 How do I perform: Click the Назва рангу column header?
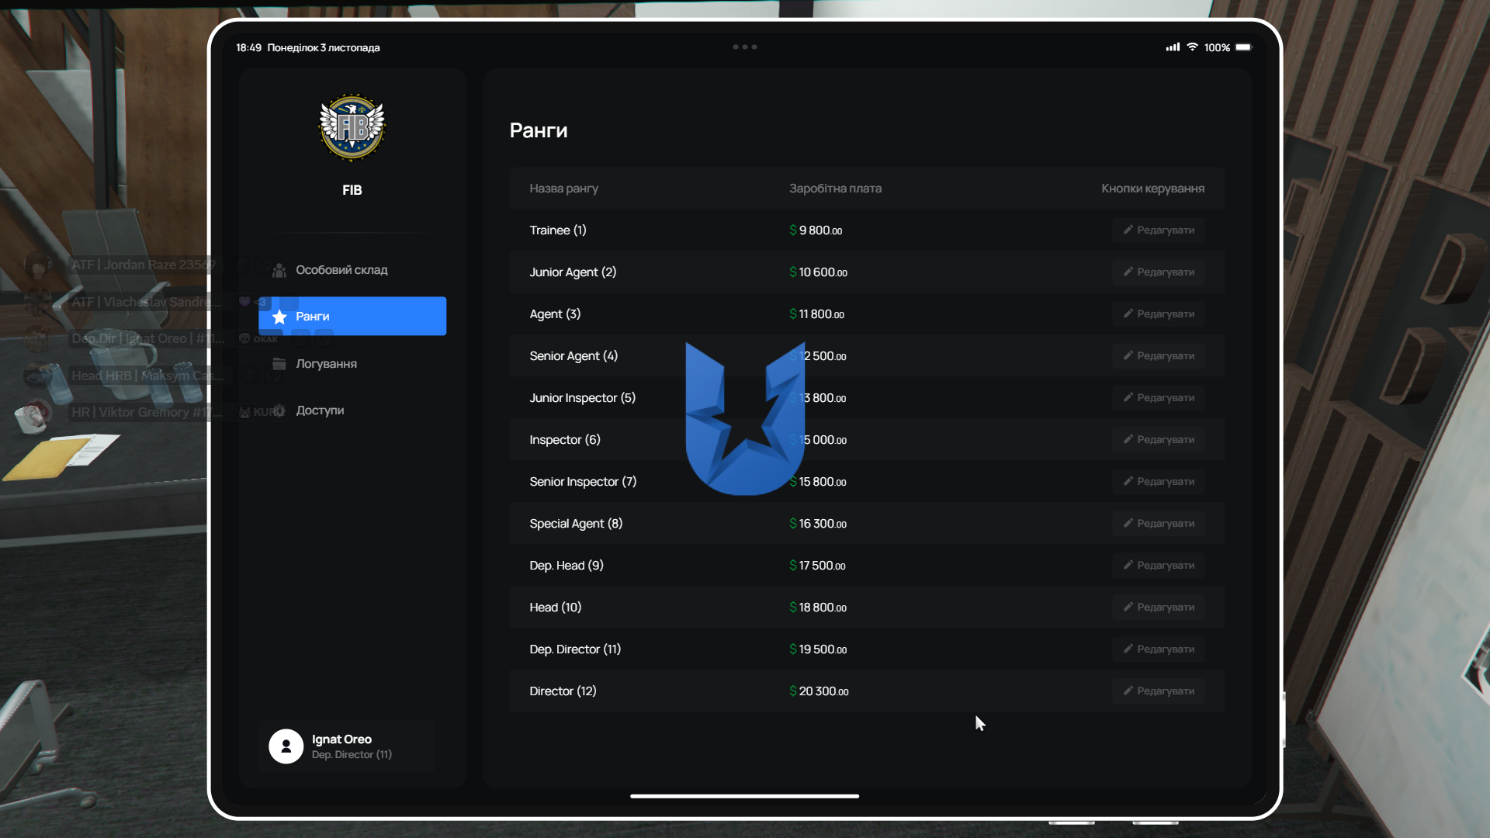[x=563, y=189]
